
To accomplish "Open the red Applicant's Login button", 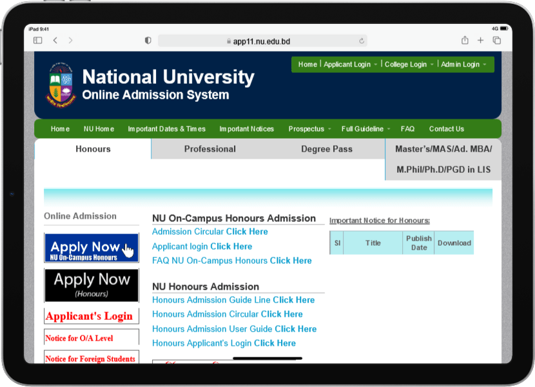I will pos(92,316).
